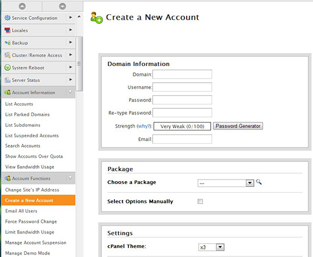Click the Locales flag icon
Screen dimensions: 313x257
tap(7, 30)
